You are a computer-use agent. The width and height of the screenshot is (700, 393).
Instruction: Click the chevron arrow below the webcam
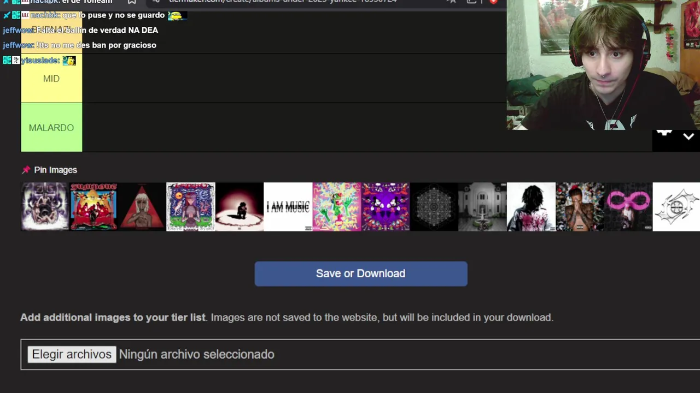point(689,137)
